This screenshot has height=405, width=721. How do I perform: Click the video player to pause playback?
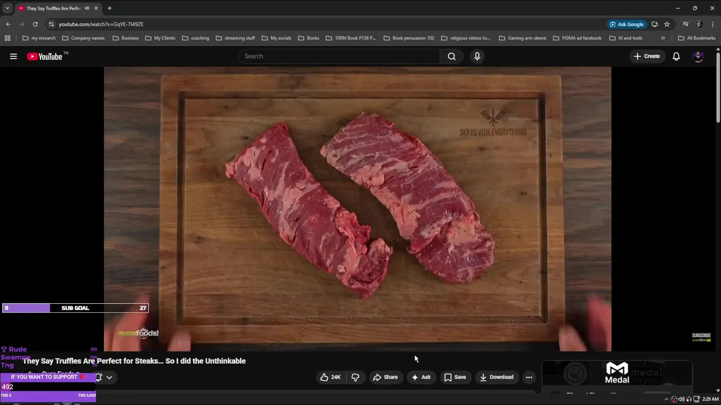click(357, 209)
